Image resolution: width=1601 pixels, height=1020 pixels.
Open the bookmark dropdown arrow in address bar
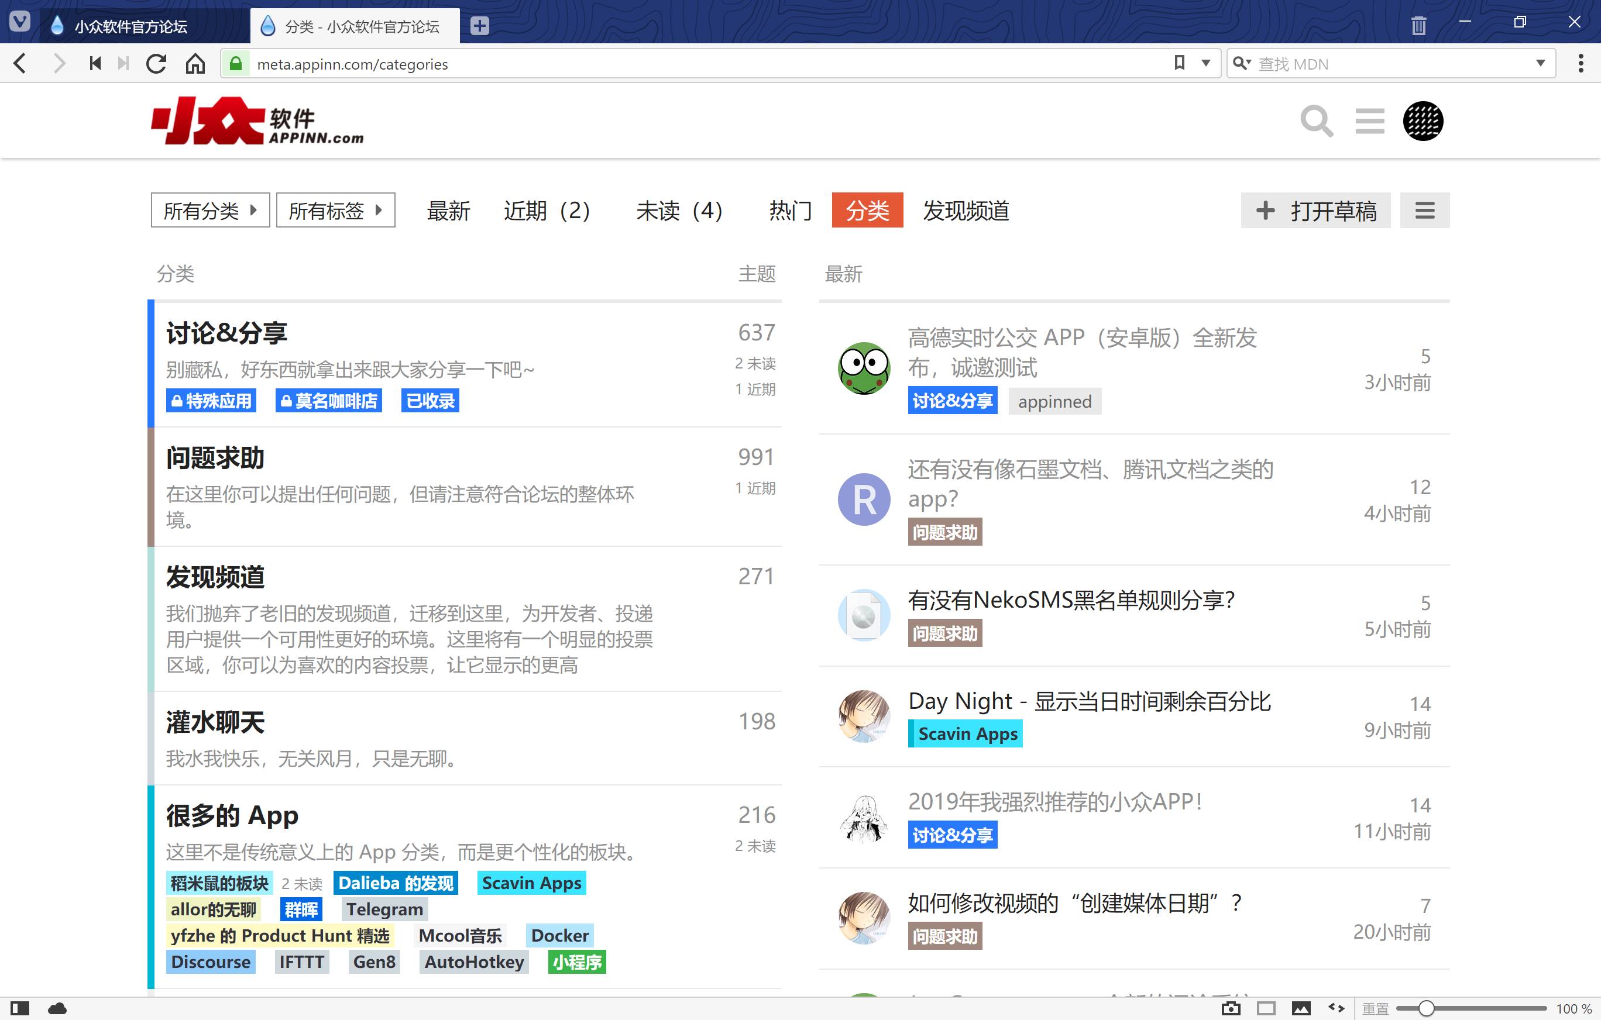pyautogui.click(x=1205, y=64)
